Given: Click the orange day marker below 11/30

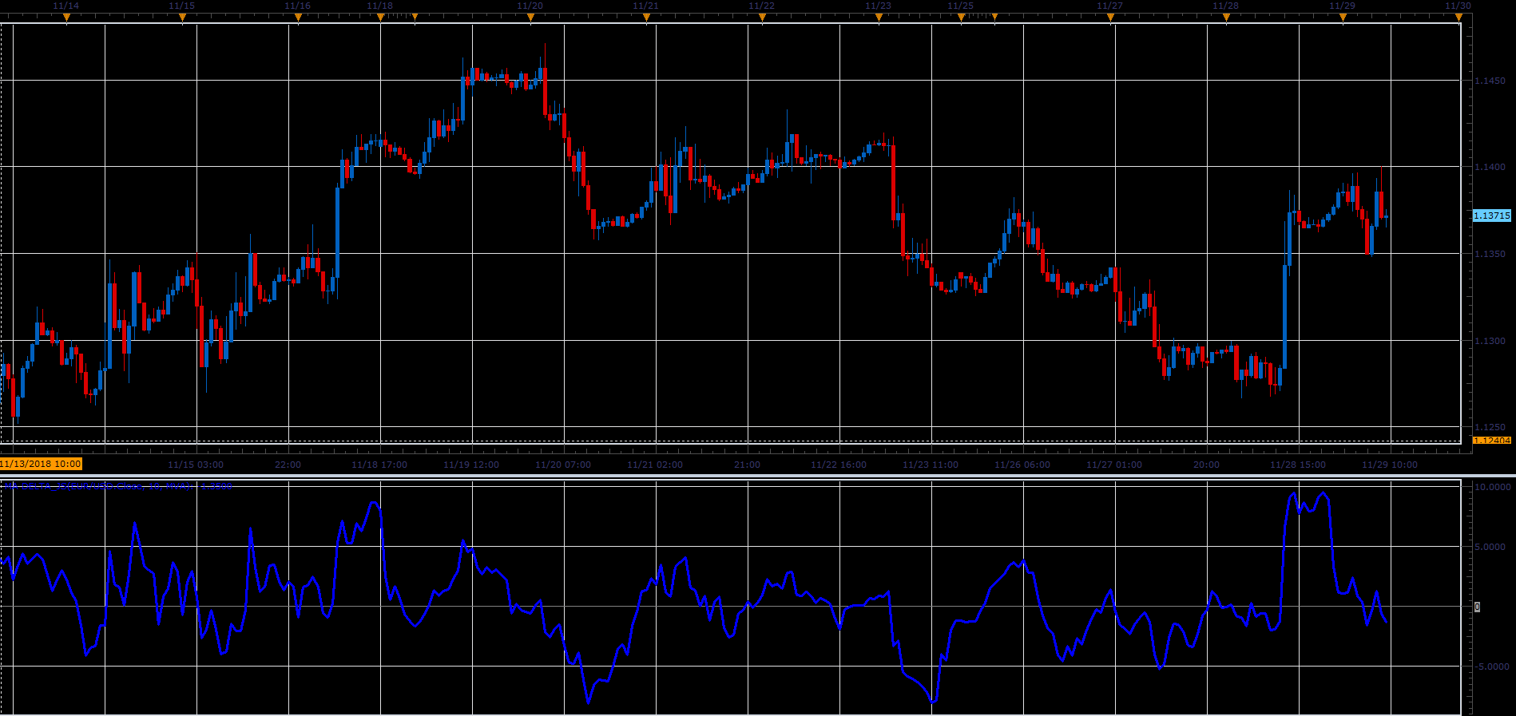Looking at the screenshot, I should tap(1458, 18).
